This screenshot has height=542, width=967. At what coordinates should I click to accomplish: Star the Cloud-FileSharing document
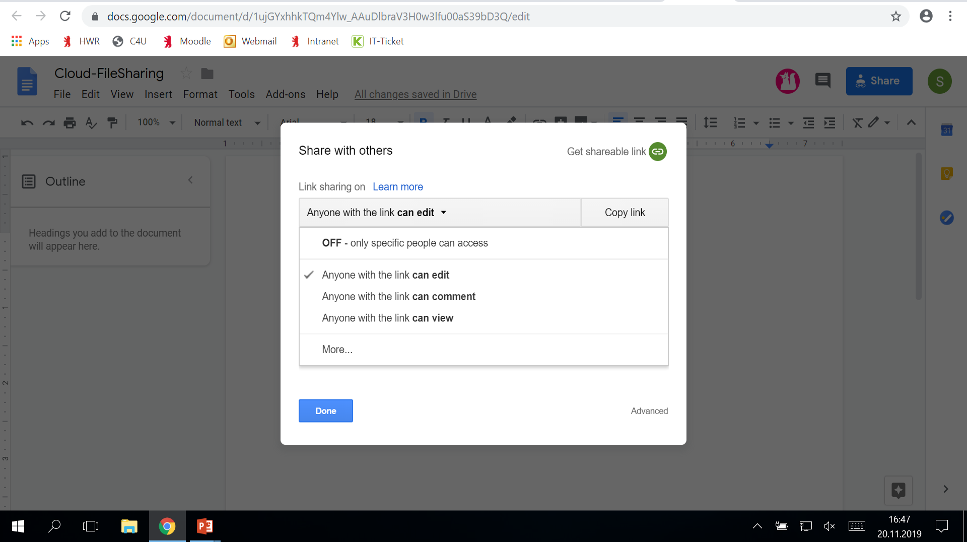pyautogui.click(x=186, y=74)
